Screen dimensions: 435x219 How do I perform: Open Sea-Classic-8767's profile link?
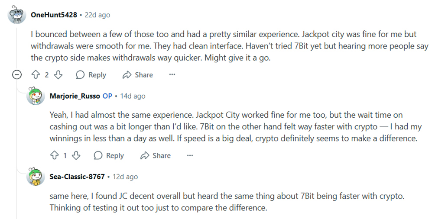(x=77, y=177)
